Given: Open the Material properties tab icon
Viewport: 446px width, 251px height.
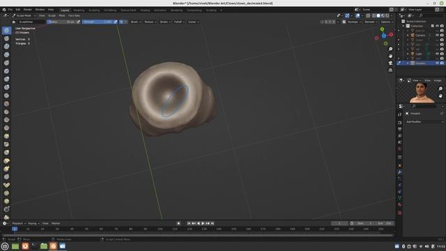Looking at the screenshot, I should coord(399,204).
